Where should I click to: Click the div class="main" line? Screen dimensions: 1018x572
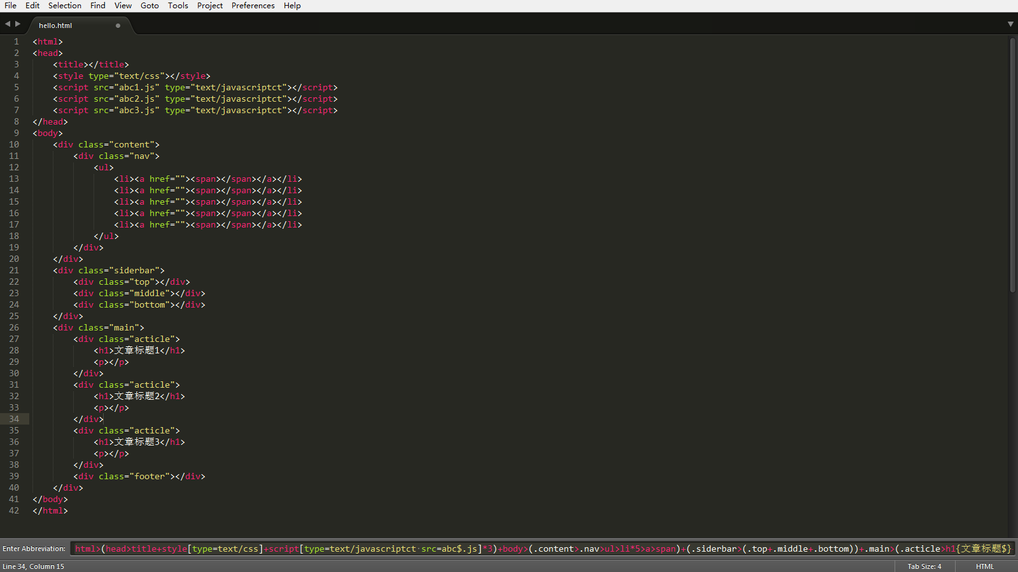[99, 327]
